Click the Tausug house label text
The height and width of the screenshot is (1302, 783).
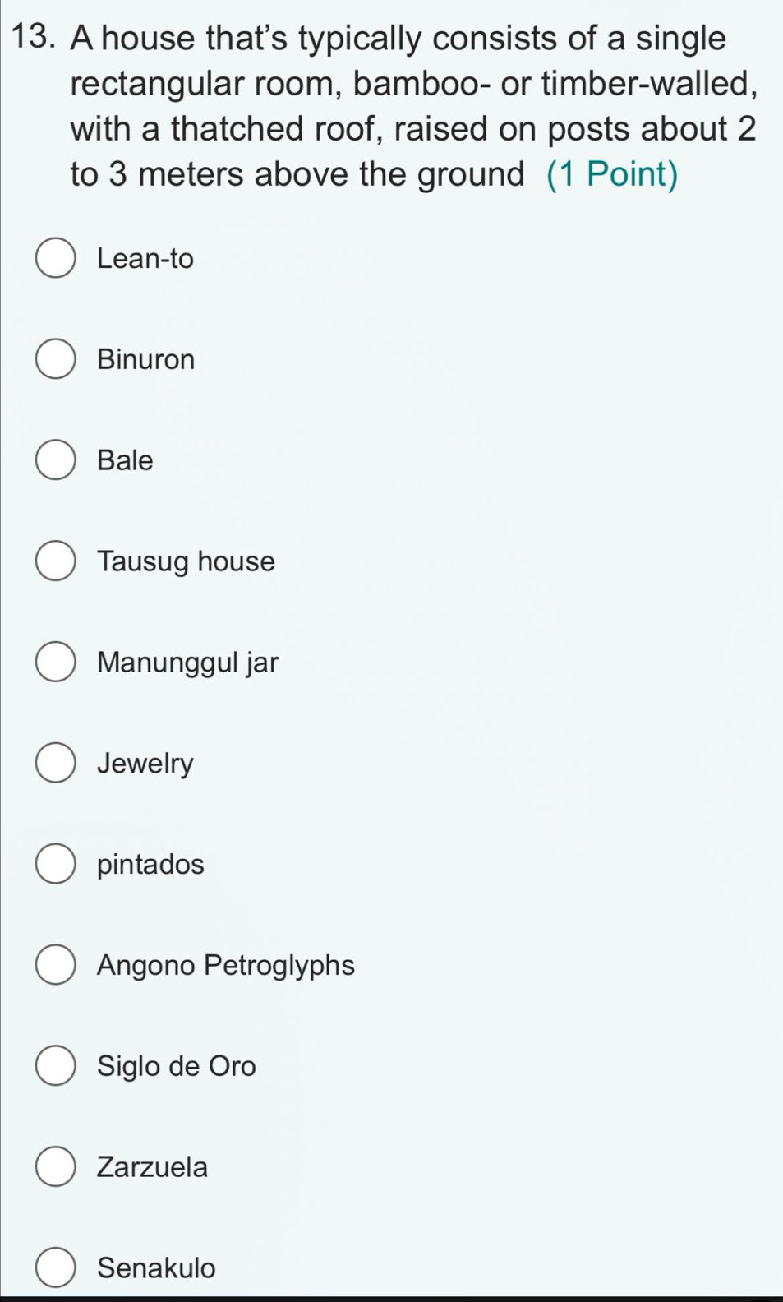click(x=187, y=562)
